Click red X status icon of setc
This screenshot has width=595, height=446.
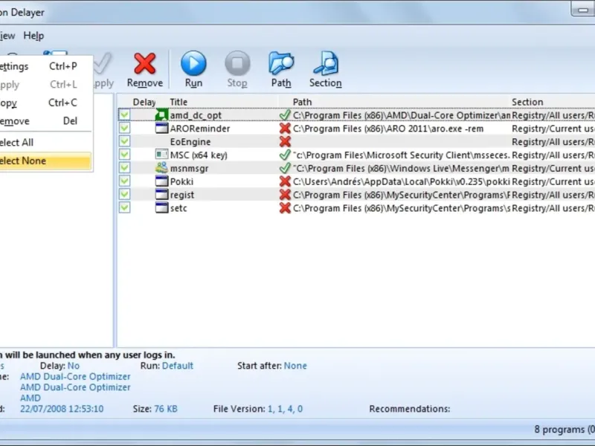[285, 208]
